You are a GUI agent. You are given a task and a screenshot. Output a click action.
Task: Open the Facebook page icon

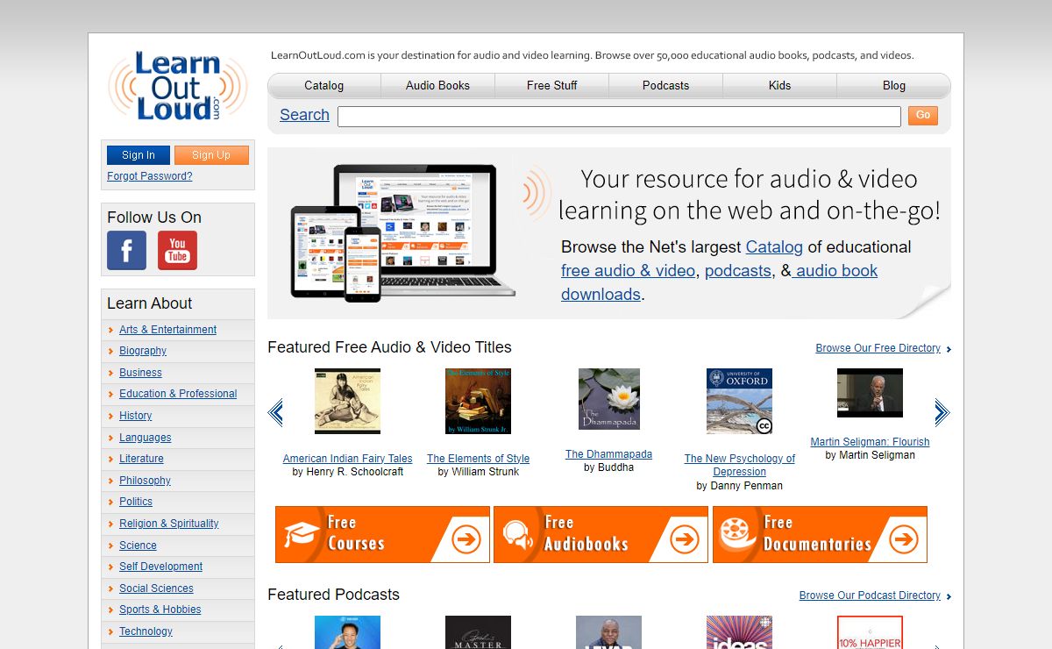[x=126, y=251]
